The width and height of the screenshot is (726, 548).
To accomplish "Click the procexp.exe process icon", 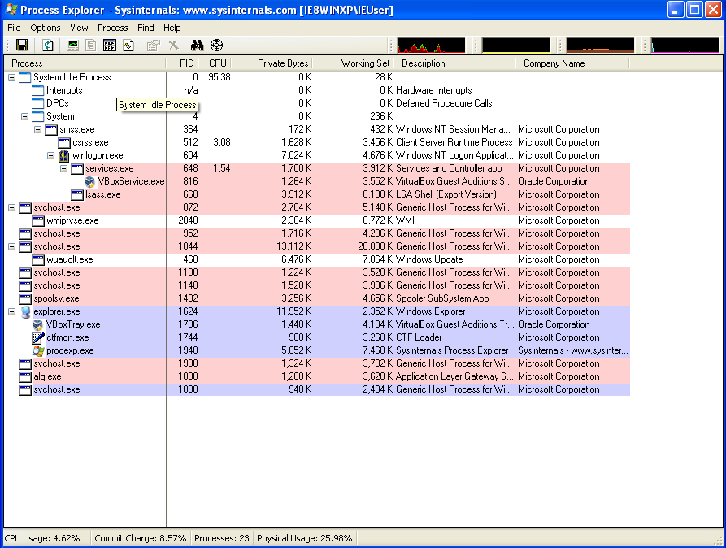I will [38, 350].
